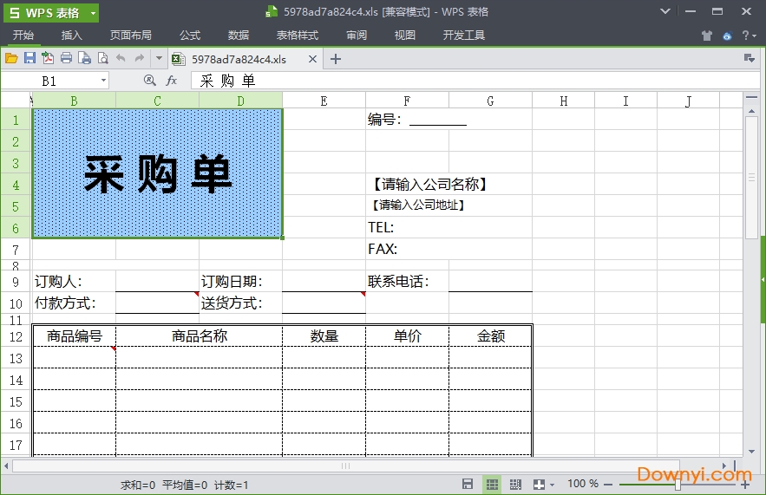Expand the quick access toolbar dropdown arrow
The width and height of the screenshot is (766, 495).
(x=159, y=58)
